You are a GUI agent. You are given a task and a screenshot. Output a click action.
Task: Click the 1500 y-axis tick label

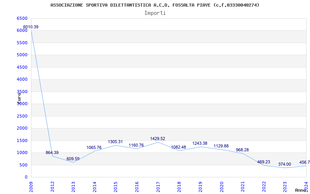click(x=22, y=140)
